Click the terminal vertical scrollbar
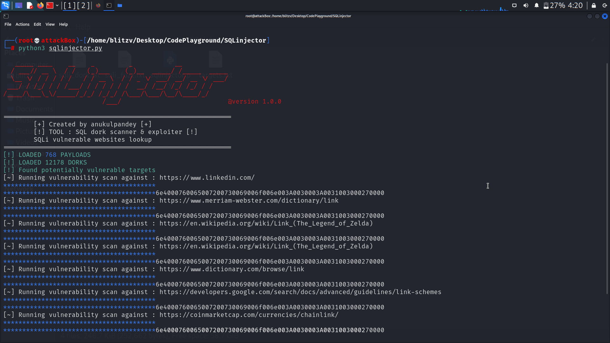Screen dimensions: 610x343 [x=607, y=178]
